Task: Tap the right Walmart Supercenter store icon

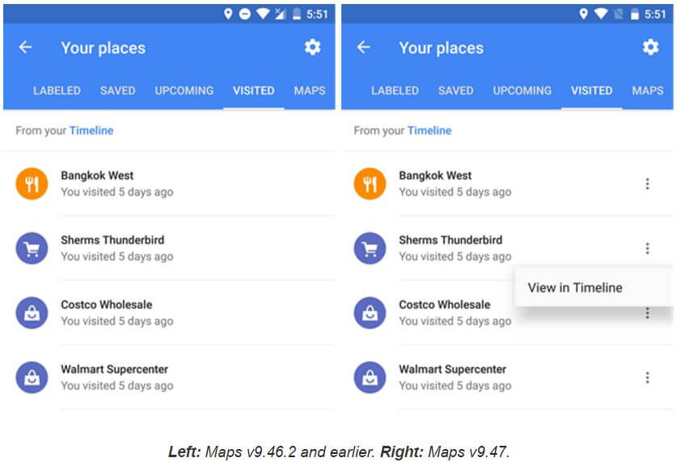Action: click(x=370, y=378)
